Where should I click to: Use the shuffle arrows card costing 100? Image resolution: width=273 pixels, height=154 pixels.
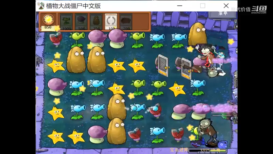pos(111,22)
